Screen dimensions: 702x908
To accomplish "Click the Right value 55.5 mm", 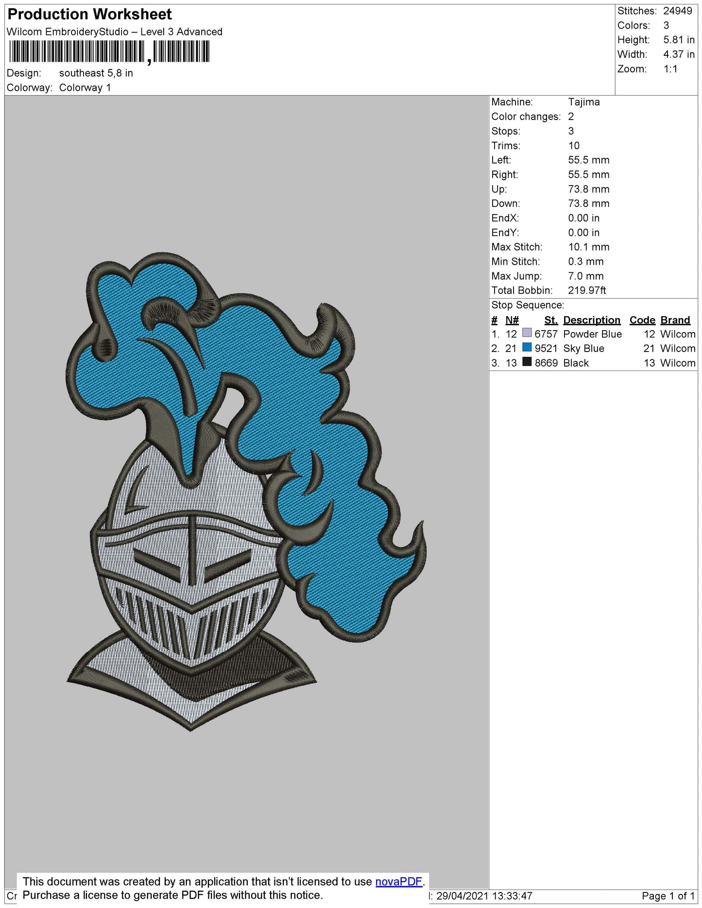I will 589,175.
